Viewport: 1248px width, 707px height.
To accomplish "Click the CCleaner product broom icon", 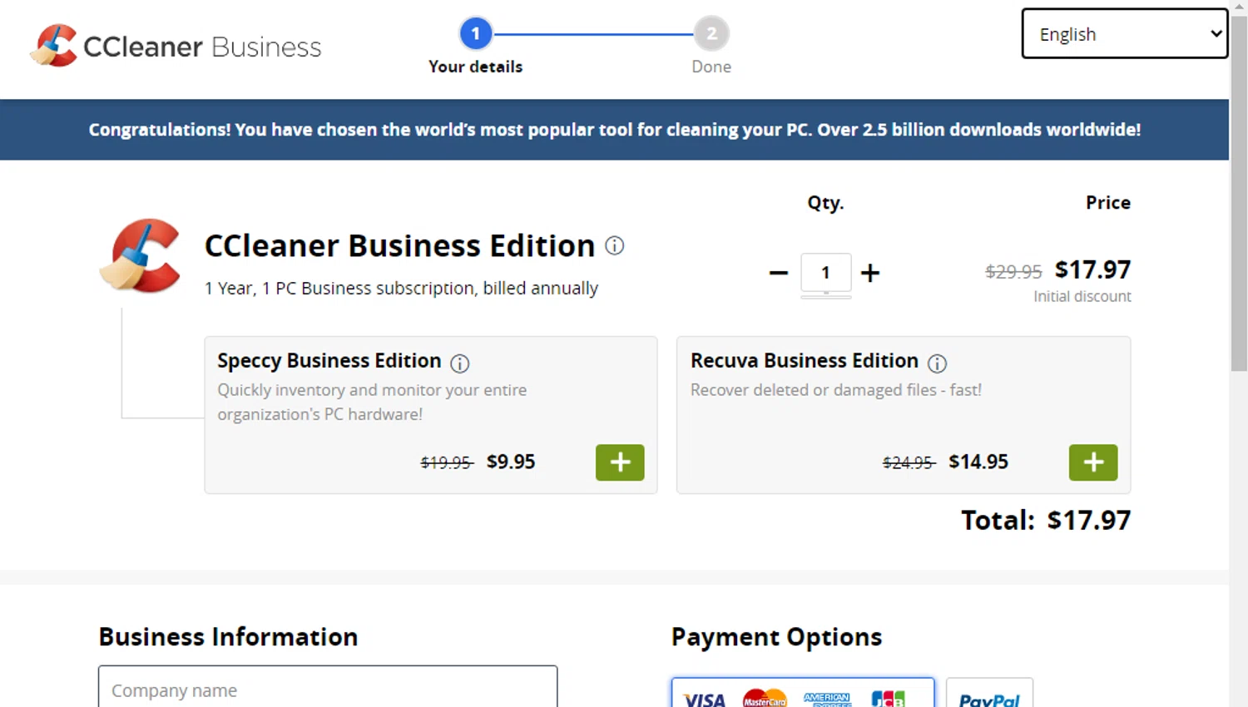I will (140, 256).
